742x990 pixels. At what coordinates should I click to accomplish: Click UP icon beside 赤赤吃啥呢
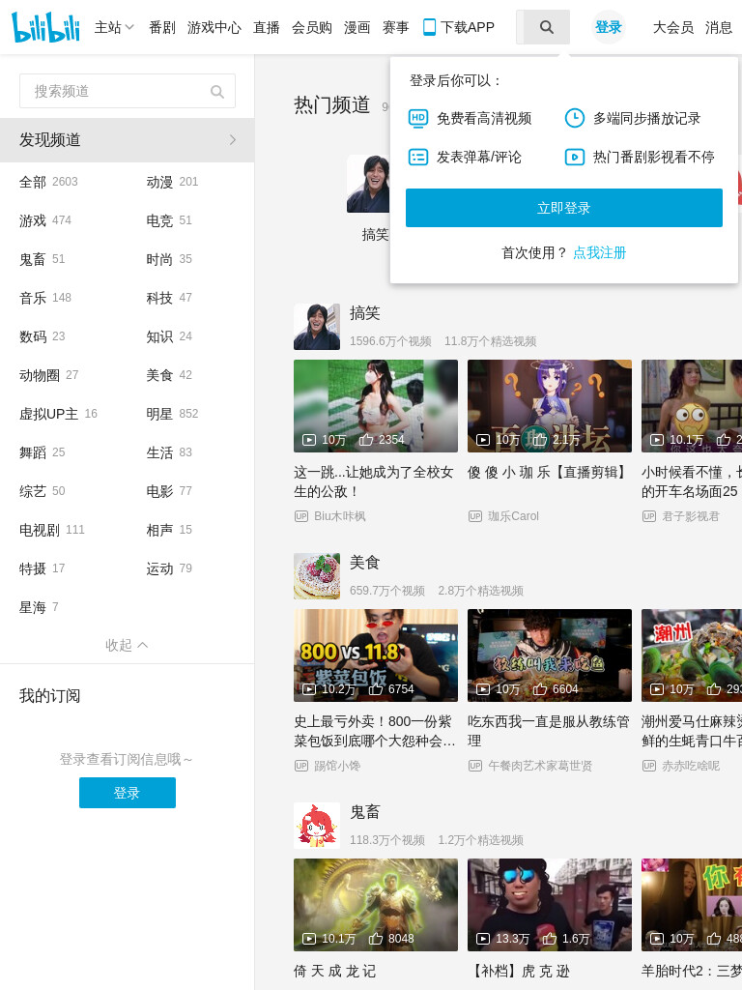coord(648,766)
